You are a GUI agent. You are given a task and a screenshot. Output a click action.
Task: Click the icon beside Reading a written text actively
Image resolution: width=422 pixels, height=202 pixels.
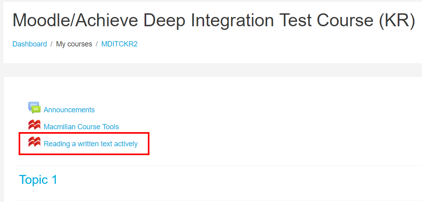point(34,142)
